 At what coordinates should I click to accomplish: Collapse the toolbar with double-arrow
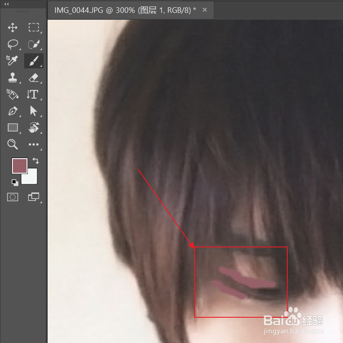[x=6, y=4]
